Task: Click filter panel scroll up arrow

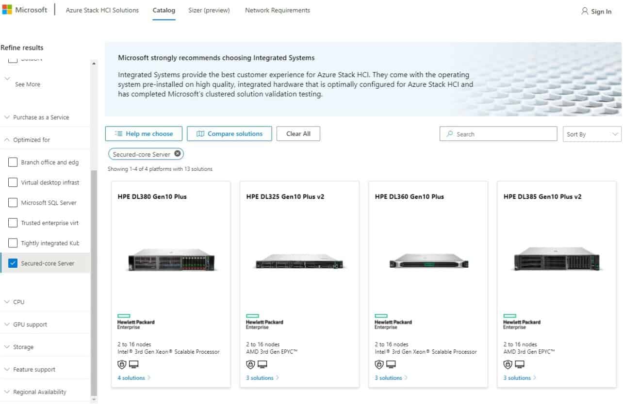Action: 94,64
